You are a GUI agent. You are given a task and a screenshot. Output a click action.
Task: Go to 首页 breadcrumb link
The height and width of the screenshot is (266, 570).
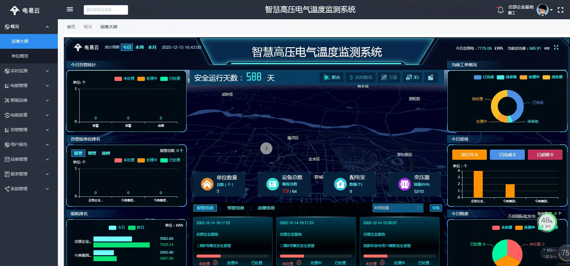71,27
